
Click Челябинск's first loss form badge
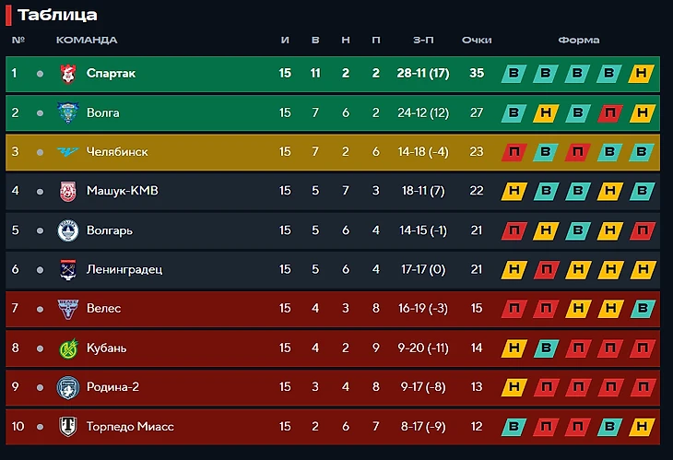click(x=514, y=152)
